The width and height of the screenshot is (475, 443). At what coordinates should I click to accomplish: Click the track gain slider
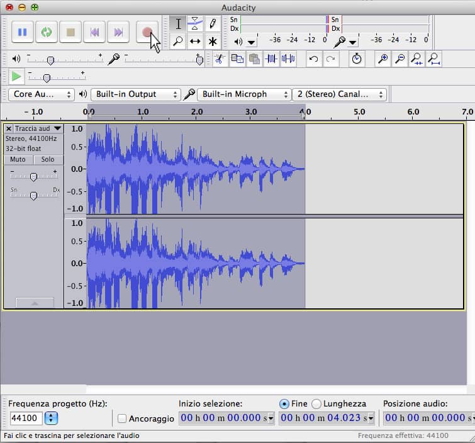click(33, 176)
